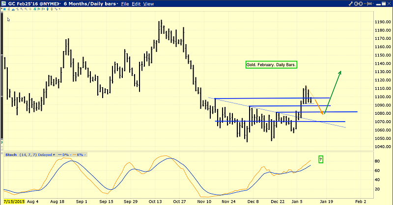Viewport: 393px width, 205px height.
Task: Open the Edit menu
Action: pos(135,4)
